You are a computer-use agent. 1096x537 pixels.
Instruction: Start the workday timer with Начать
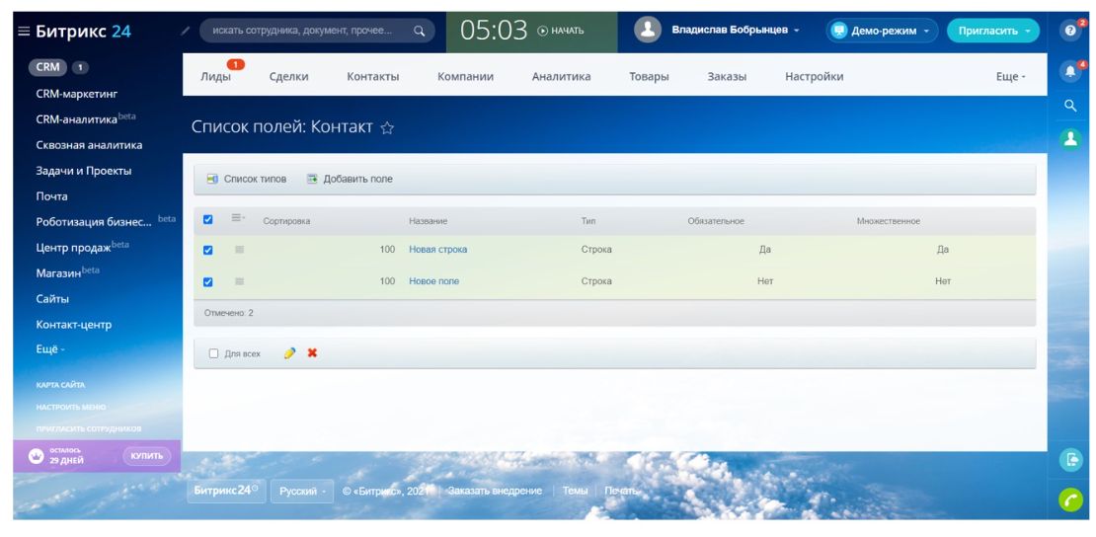pos(561,31)
